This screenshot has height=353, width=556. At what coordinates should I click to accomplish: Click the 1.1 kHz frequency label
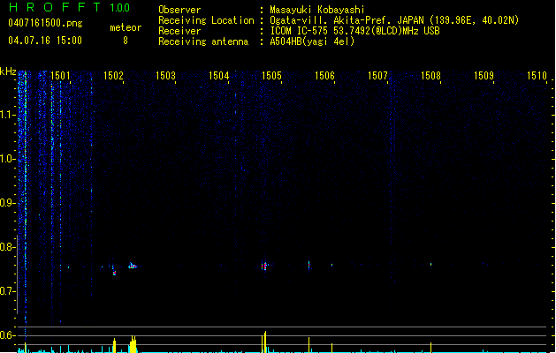[x=7, y=115]
